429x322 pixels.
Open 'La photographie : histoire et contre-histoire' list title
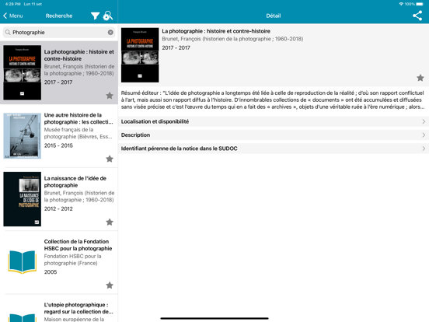click(79, 55)
